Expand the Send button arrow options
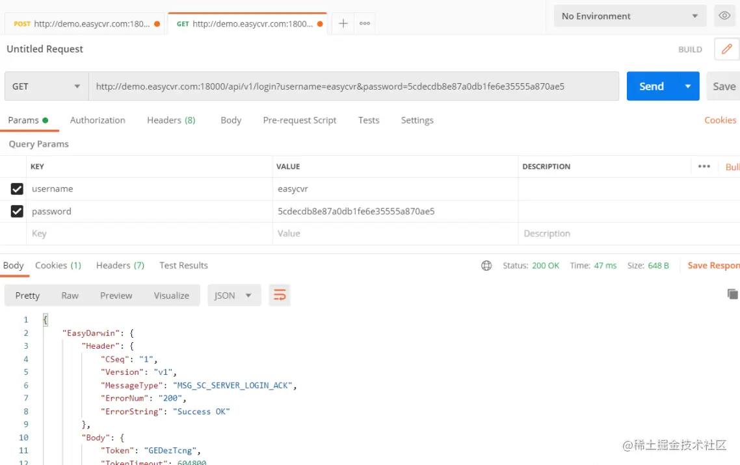 687,86
